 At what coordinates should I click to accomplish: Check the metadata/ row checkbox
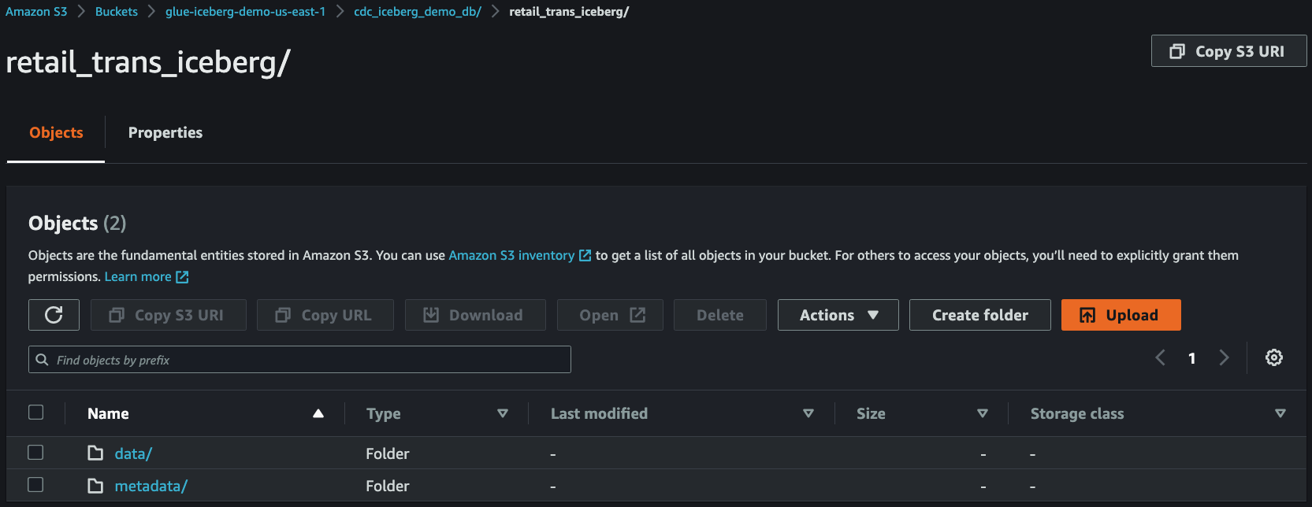[x=35, y=484]
